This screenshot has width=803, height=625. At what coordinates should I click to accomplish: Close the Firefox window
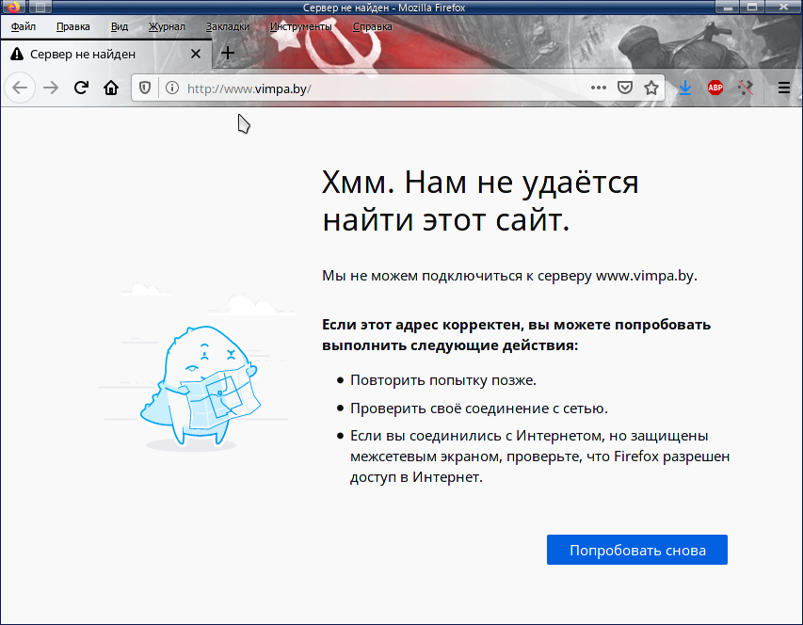(x=783, y=8)
